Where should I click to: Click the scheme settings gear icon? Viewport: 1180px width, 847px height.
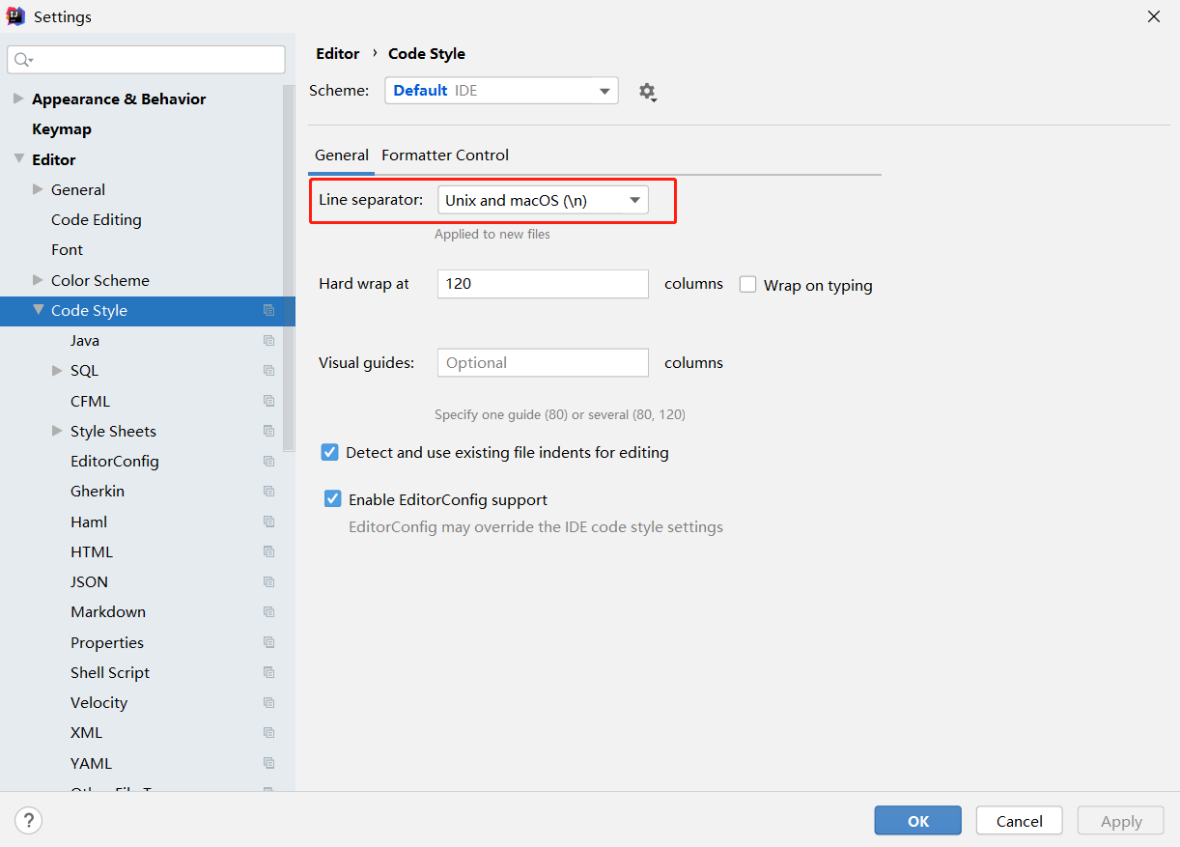(x=647, y=92)
